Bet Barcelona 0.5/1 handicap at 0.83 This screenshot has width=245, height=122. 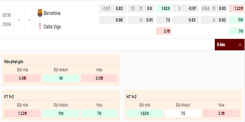tap(113, 9)
